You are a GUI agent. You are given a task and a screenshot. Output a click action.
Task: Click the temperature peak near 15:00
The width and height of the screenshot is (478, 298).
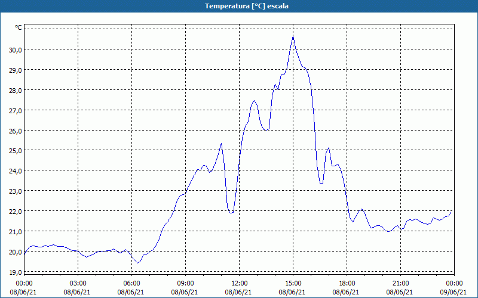pyautogui.click(x=293, y=36)
